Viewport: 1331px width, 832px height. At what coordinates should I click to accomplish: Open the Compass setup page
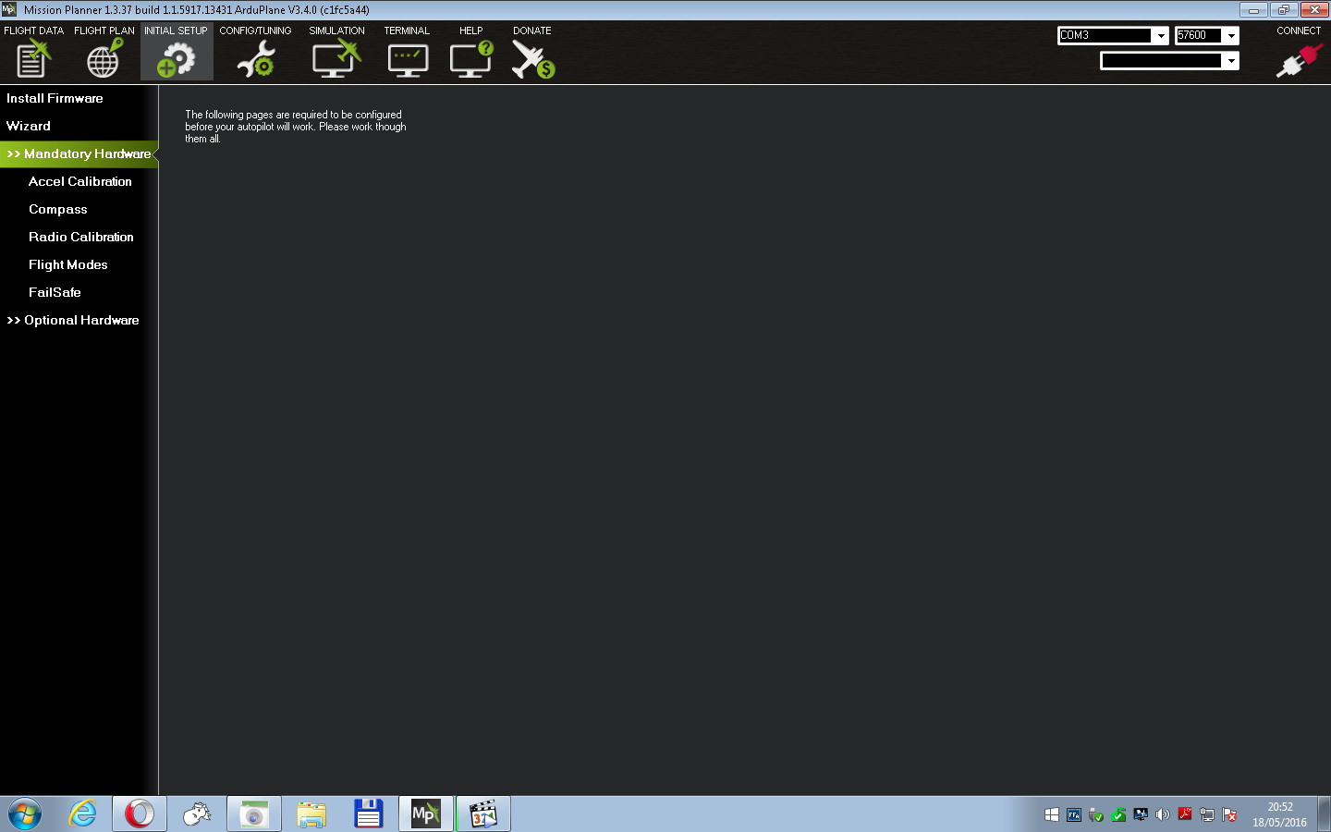pos(58,209)
